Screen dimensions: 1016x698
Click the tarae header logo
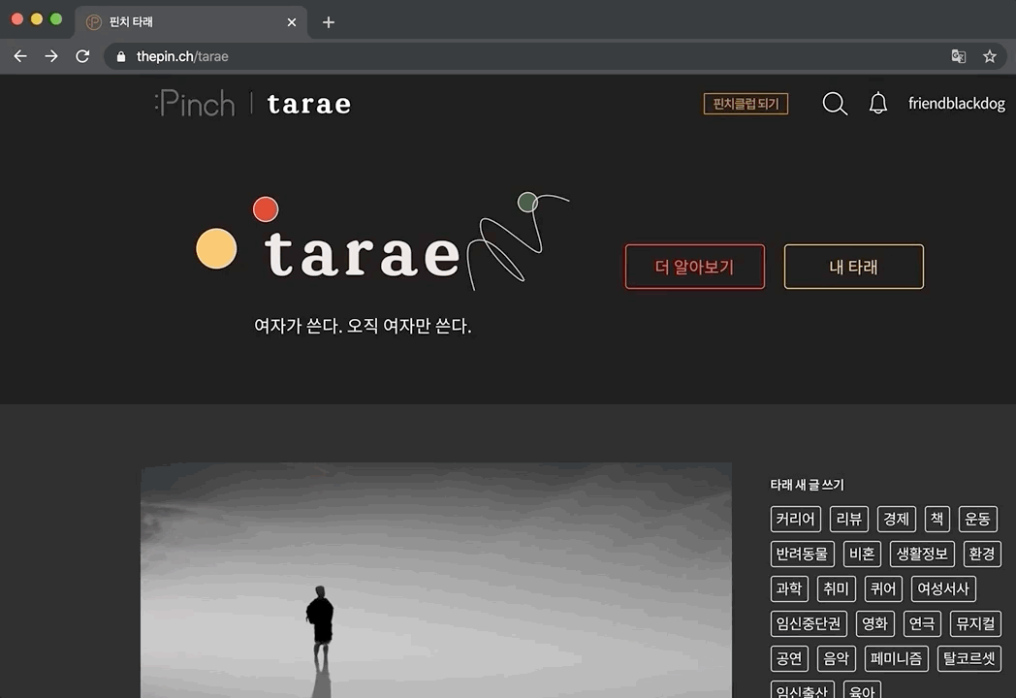coord(309,105)
